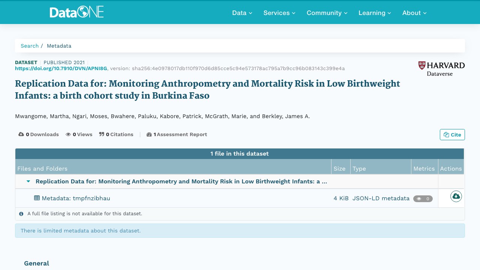
Task: Open the Data dropdown menu
Action: [242, 13]
